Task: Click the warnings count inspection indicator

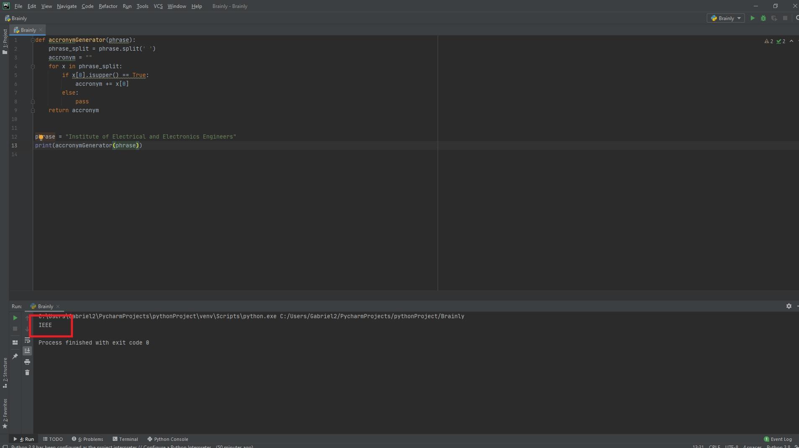Action: click(x=768, y=41)
